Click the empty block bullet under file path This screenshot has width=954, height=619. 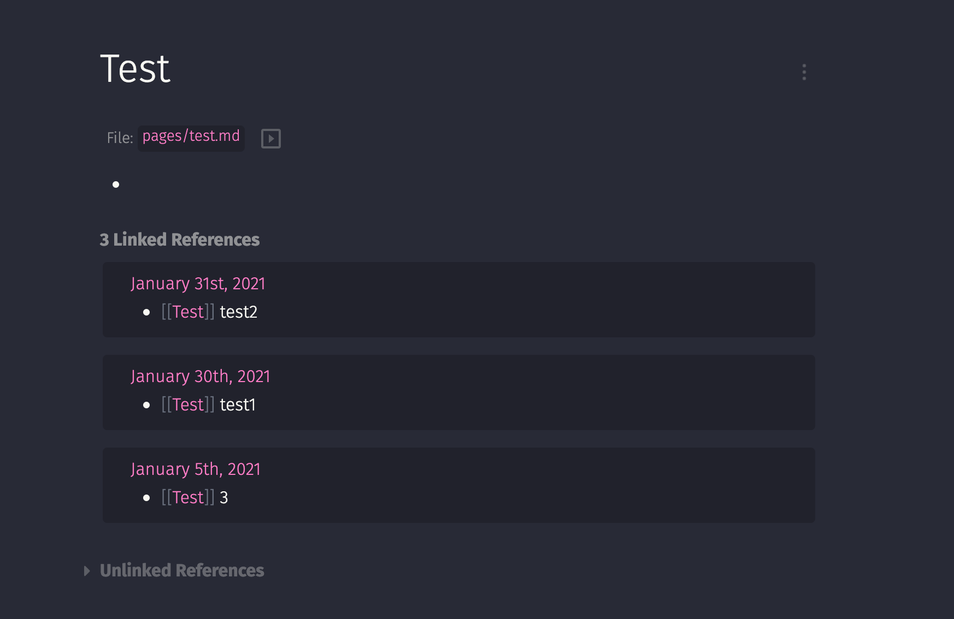[x=116, y=184]
